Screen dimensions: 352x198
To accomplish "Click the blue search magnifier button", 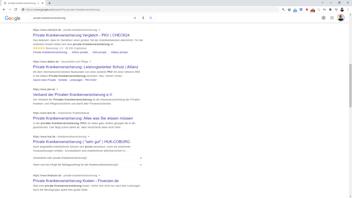I will click(151, 18).
